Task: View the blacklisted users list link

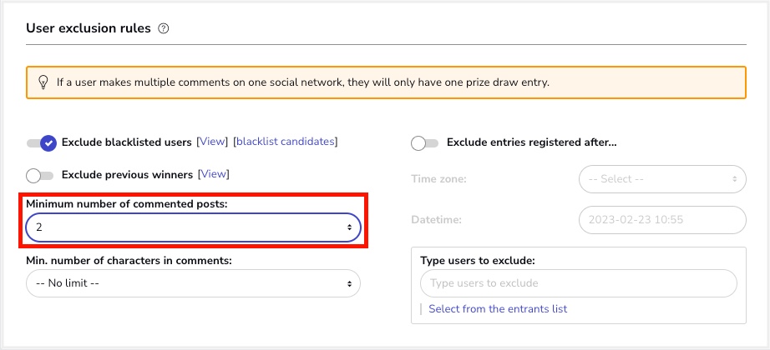Action: click(212, 142)
